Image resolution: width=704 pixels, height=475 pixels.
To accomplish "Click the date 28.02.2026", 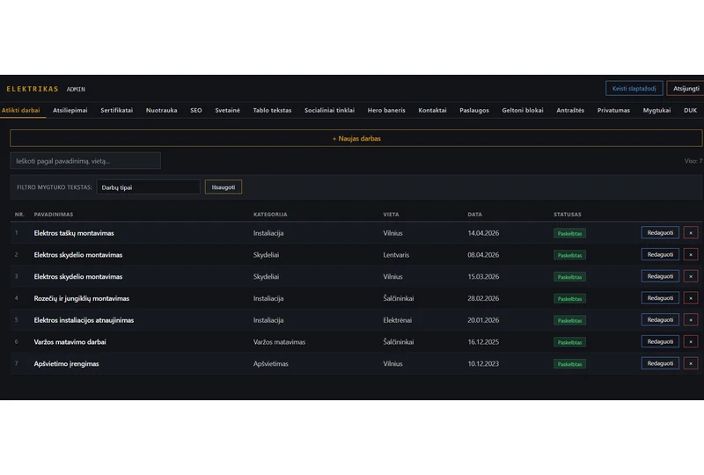I will point(483,298).
